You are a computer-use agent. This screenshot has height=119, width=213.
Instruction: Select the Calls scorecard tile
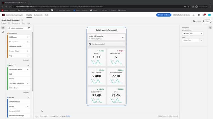coord(116,96)
